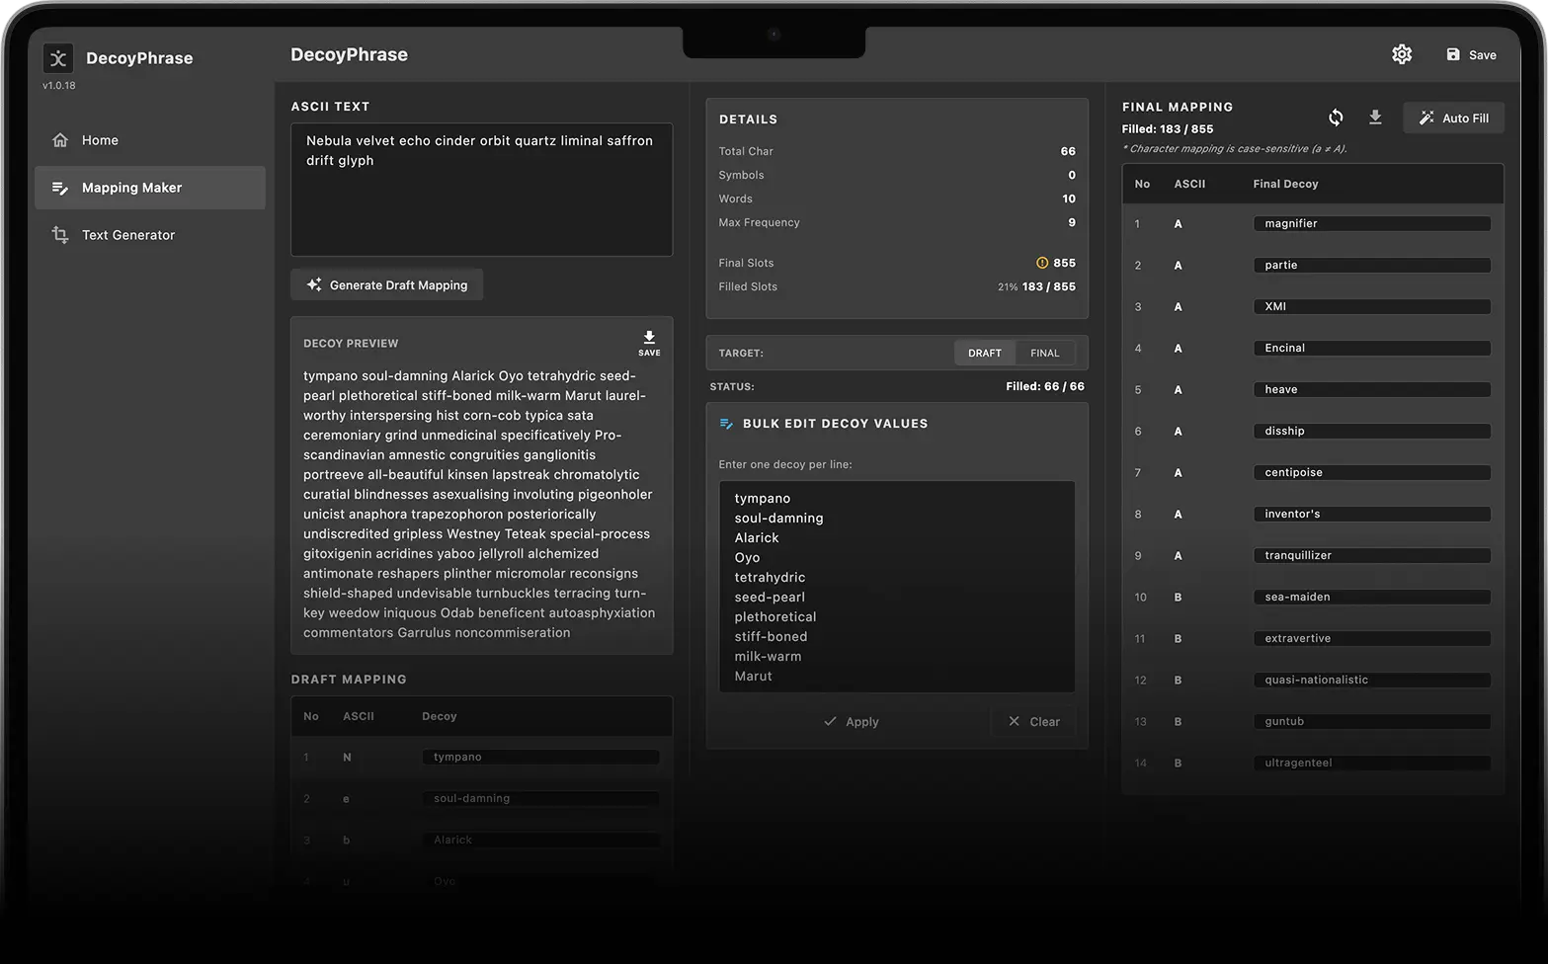
Task: Click the download icon next to Auto Fill
Action: point(1375,117)
